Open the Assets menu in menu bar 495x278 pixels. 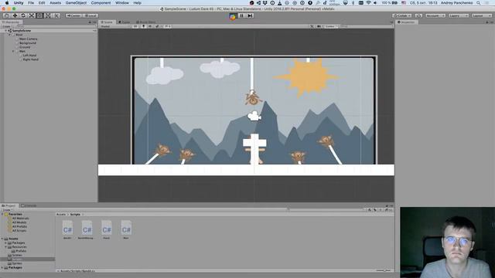[55, 3]
